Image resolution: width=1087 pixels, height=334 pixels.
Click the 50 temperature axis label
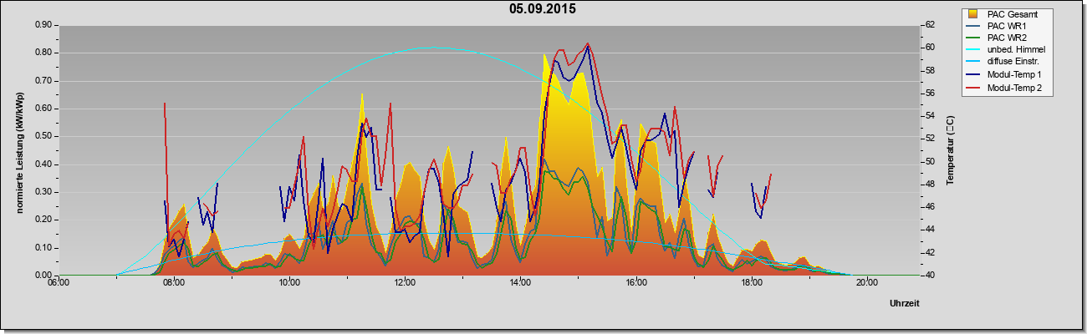coord(929,161)
